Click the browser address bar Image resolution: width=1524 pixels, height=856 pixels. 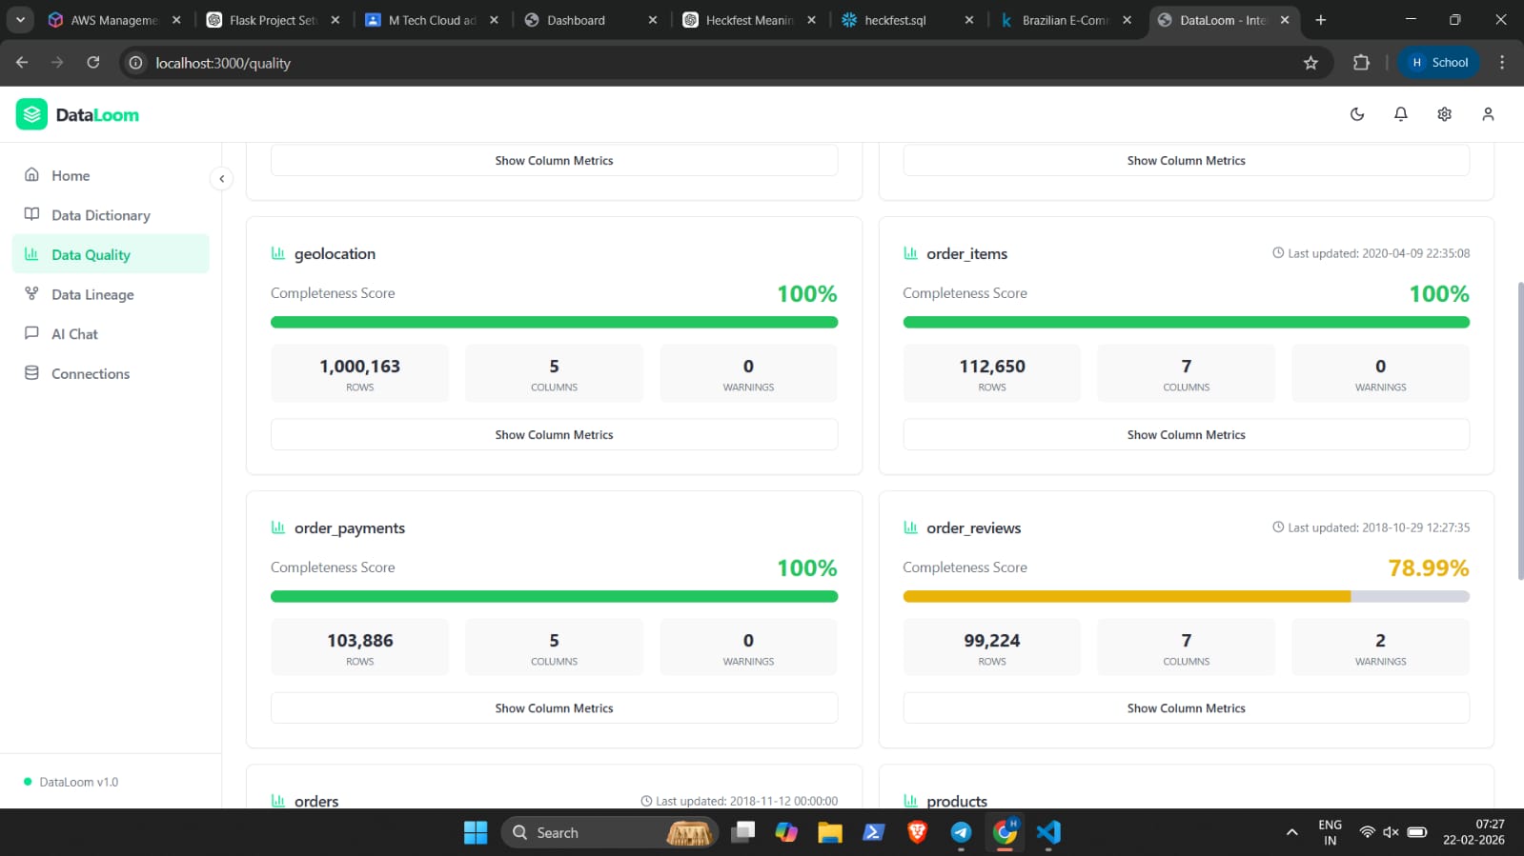[724, 63]
